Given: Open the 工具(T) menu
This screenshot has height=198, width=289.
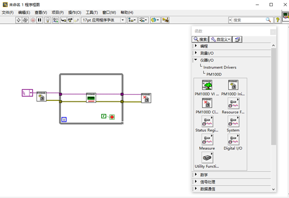Looking at the screenshot, I should (x=92, y=12).
